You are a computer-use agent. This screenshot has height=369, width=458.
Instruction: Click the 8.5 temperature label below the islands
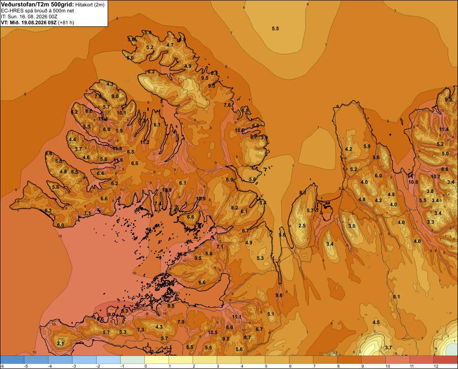[x=171, y=306]
